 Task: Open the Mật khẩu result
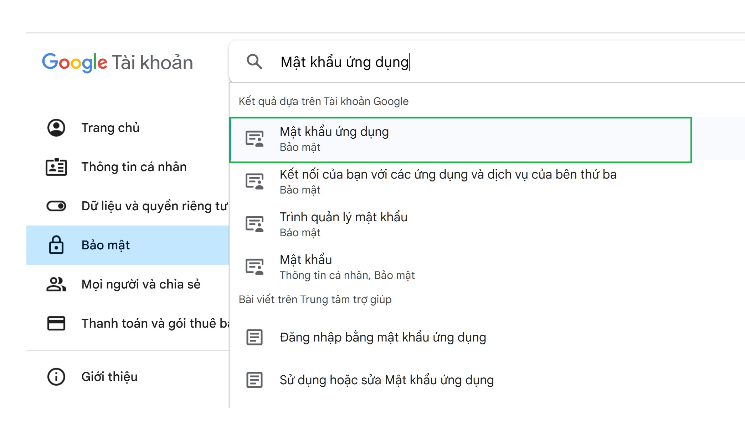coord(487,267)
